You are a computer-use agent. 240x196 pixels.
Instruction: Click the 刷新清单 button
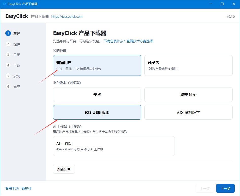(x=64, y=169)
